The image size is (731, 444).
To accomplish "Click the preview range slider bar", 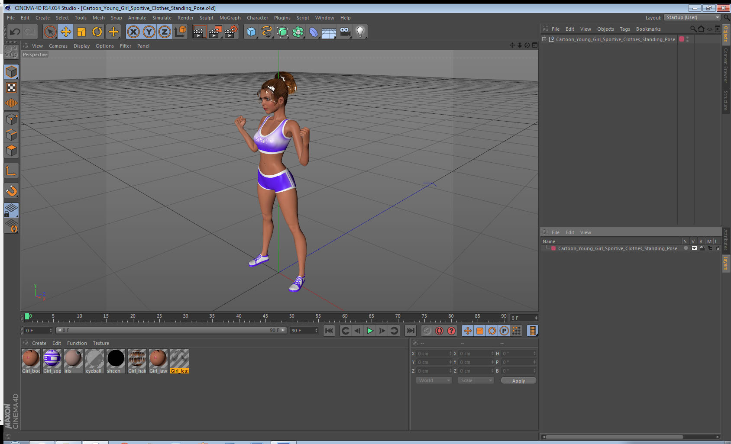I will [x=171, y=330].
